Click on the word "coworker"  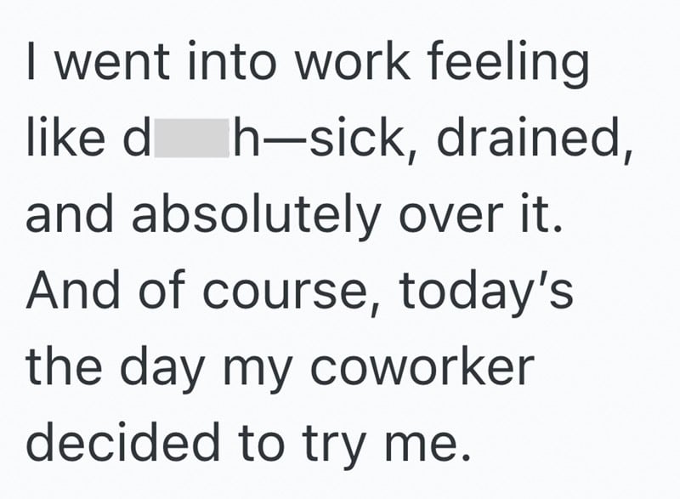point(422,368)
